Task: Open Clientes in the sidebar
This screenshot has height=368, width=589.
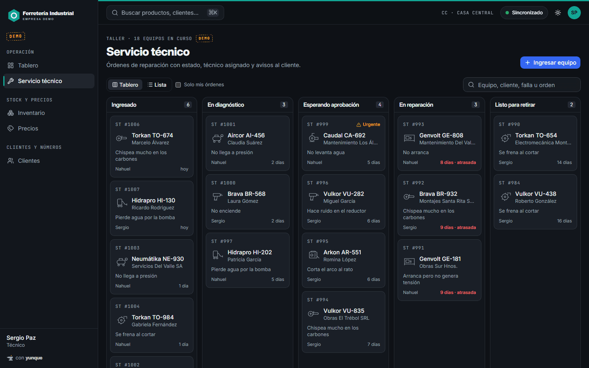Action: pyautogui.click(x=49, y=161)
